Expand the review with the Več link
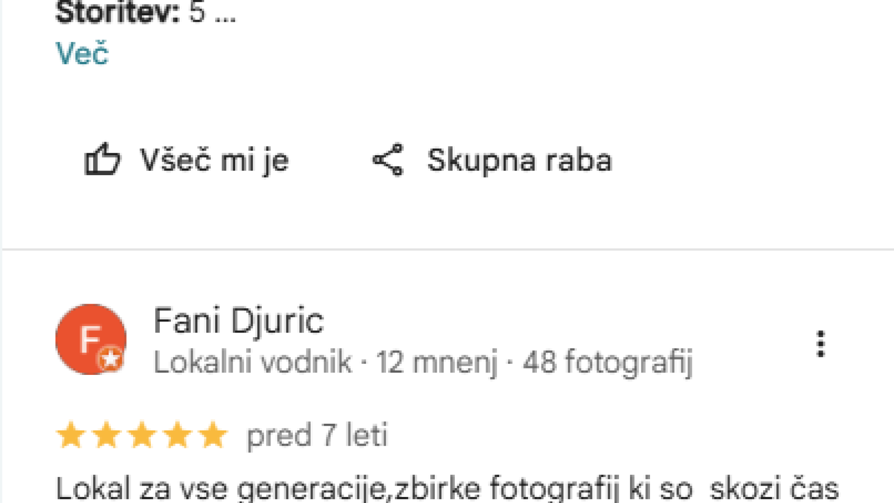The height and width of the screenshot is (503, 894). (x=82, y=53)
